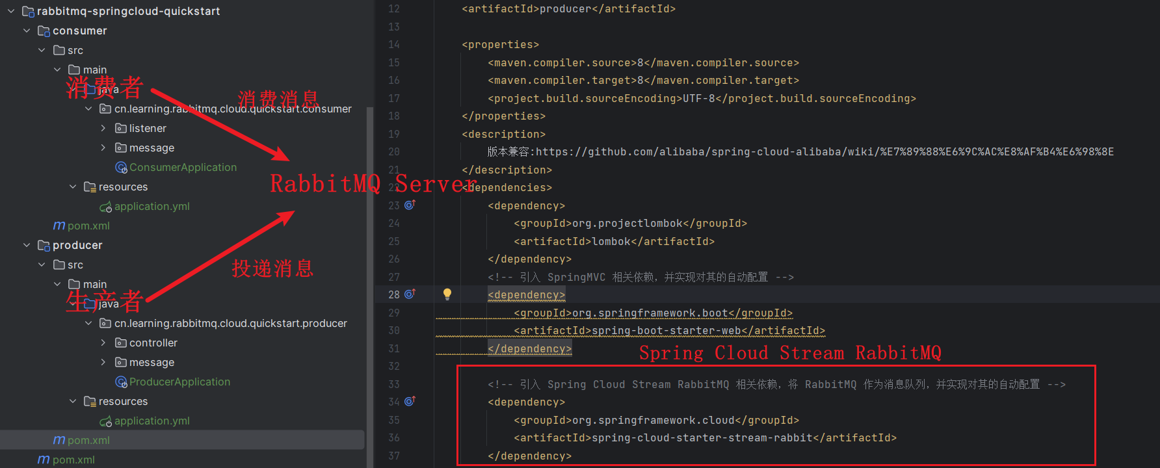Click the gutter dependency icon on line 34
The image size is (1160, 468).
pos(410,401)
